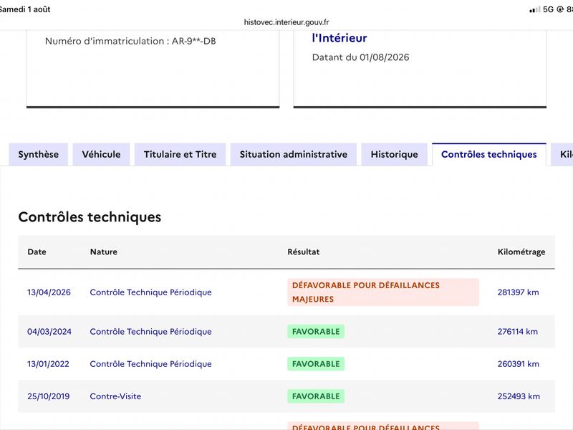Select the date 13/01/2022
Image resolution: width=573 pixels, height=430 pixels.
point(48,364)
